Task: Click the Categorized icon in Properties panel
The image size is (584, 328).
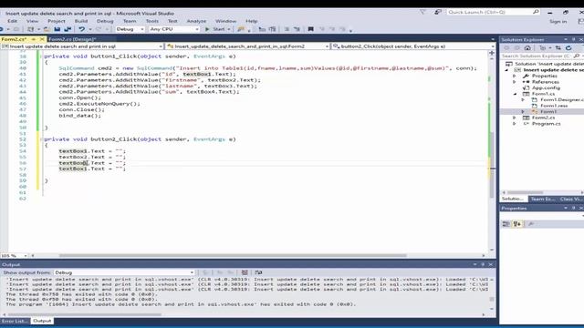Action: (x=506, y=224)
